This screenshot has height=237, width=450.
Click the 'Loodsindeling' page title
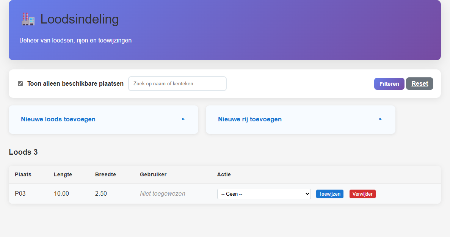tap(80, 19)
